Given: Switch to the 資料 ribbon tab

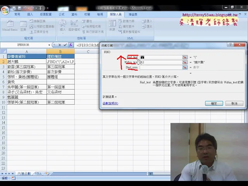Looking at the screenshot, I should coord(74,14).
